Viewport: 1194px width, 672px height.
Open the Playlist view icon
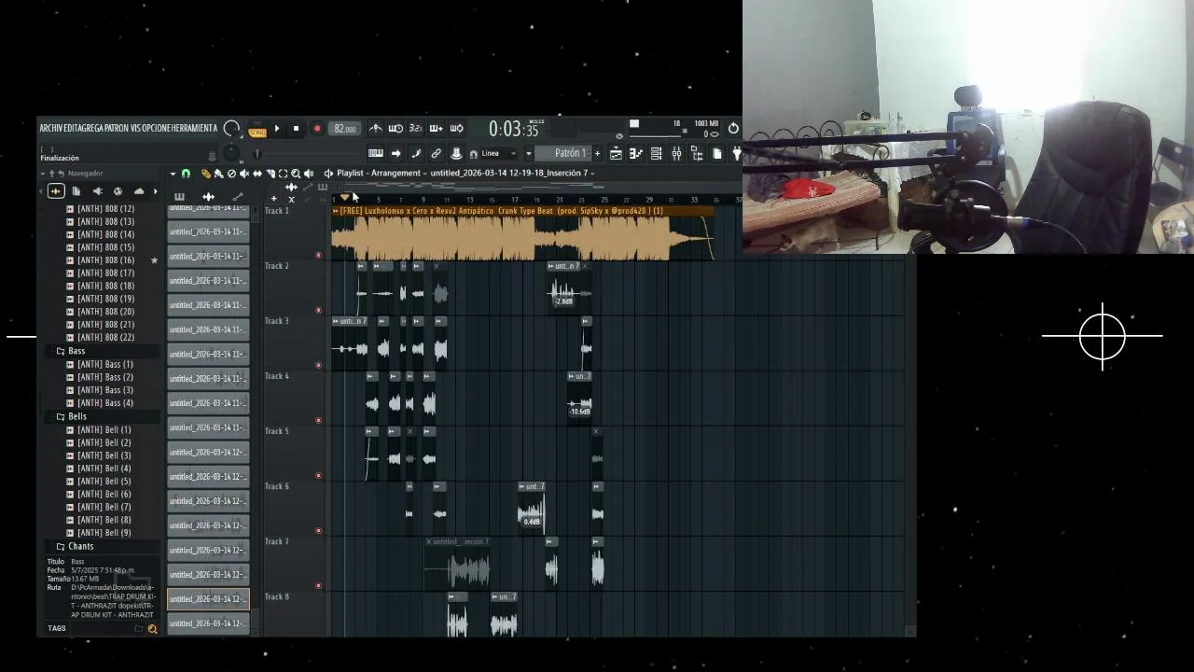pyautogui.click(x=616, y=153)
